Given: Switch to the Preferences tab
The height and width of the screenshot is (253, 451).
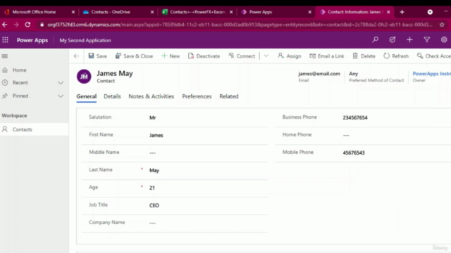Looking at the screenshot, I should pyautogui.click(x=197, y=96).
